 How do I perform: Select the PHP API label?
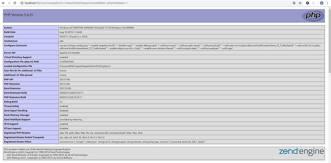[x=8, y=79]
